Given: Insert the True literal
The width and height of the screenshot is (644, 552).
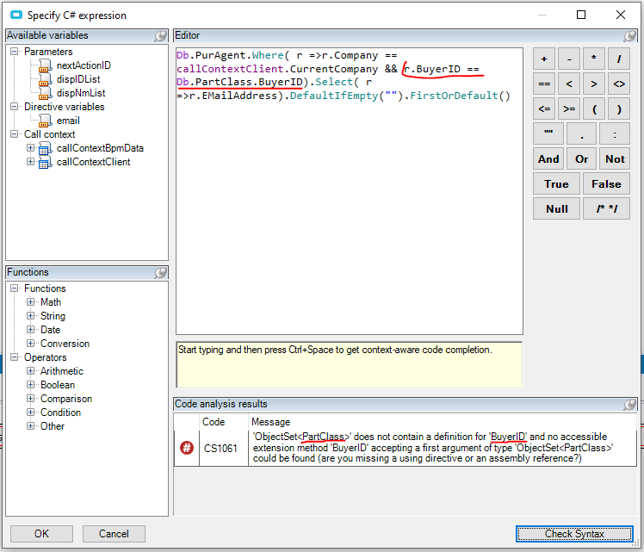Looking at the screenshot, I should pos(556,184).
